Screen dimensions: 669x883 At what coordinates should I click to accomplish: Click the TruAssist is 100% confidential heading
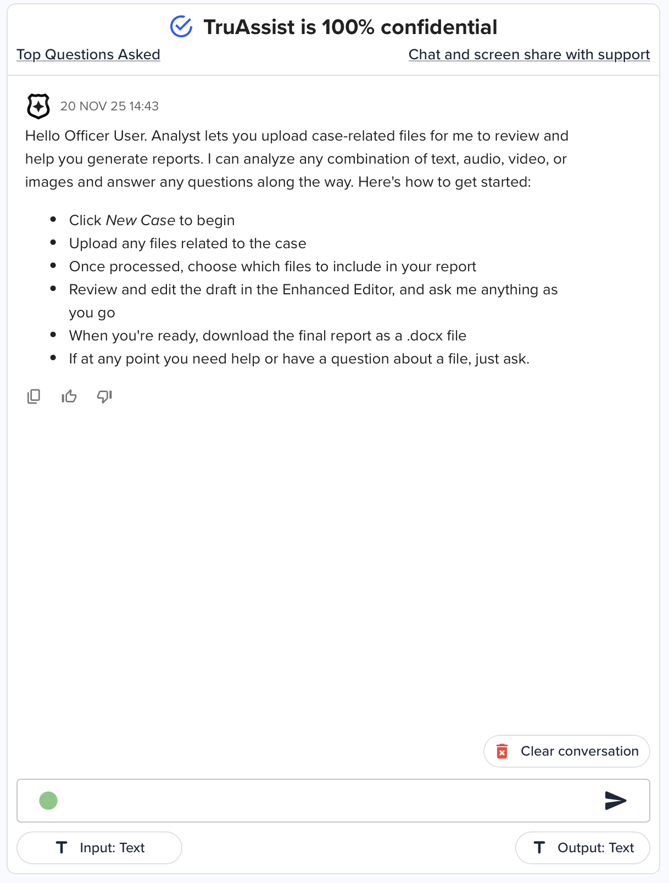tap(350, 27)
